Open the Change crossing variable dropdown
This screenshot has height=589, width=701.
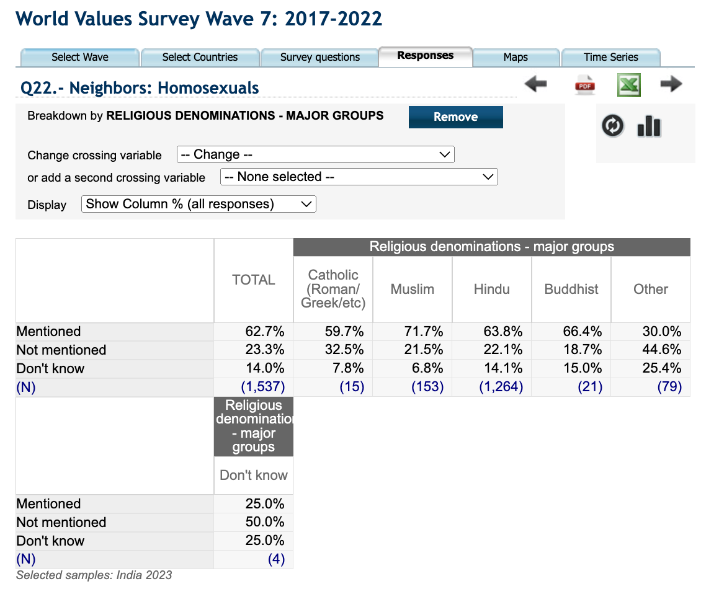(x=316, y=154)
